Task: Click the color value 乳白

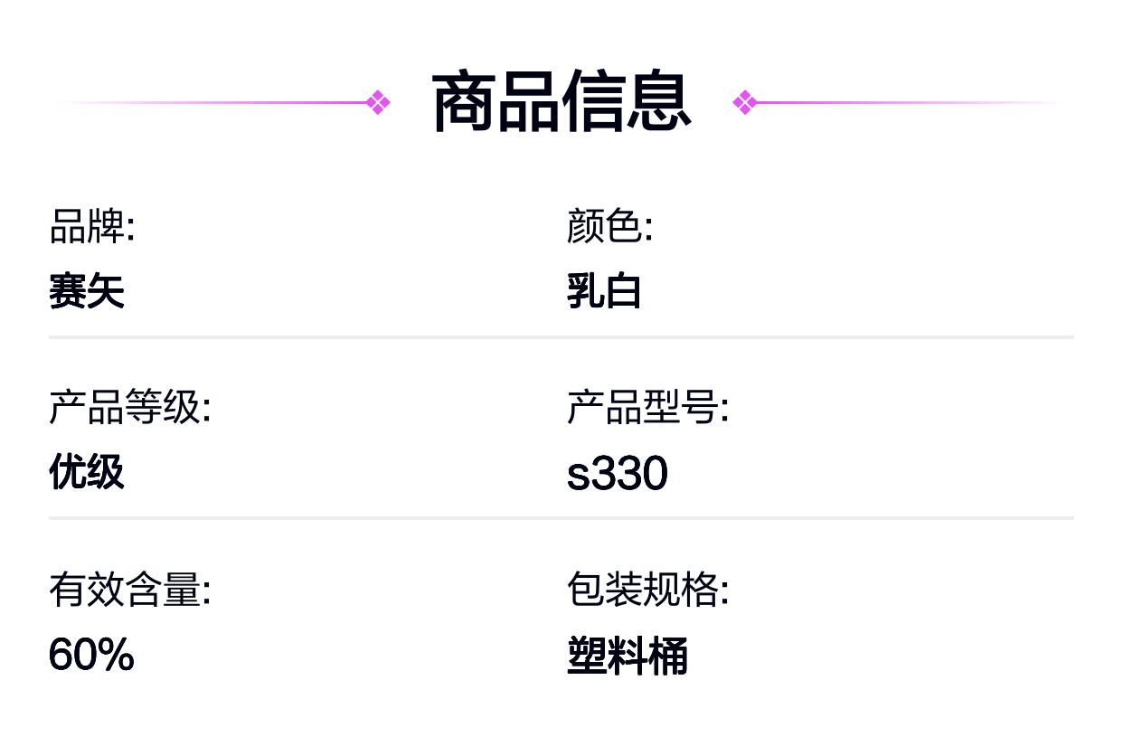Action: click(604, 292)
